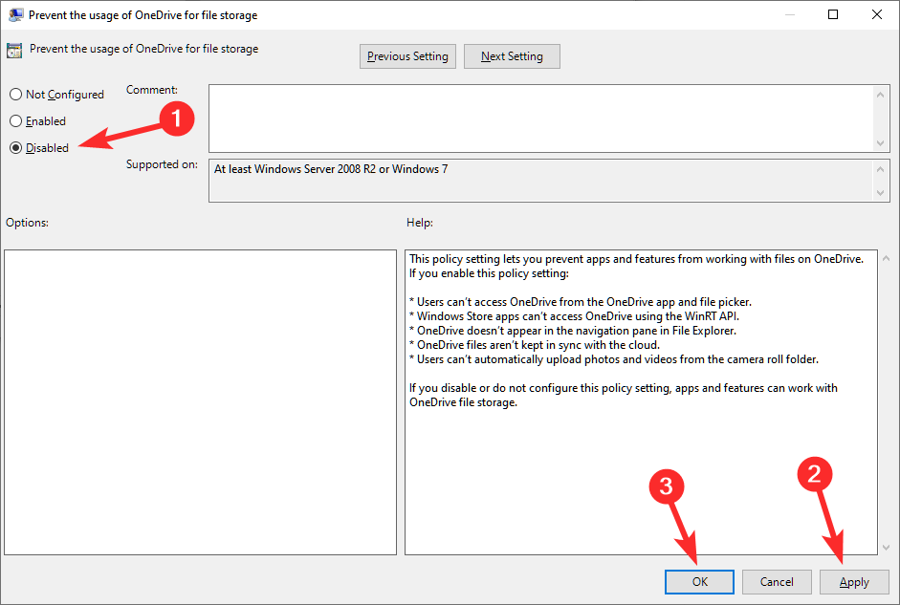Click the Supported on scrollbar up arrow
Viewport: 900px width, 605px height.
coord(880,168)
